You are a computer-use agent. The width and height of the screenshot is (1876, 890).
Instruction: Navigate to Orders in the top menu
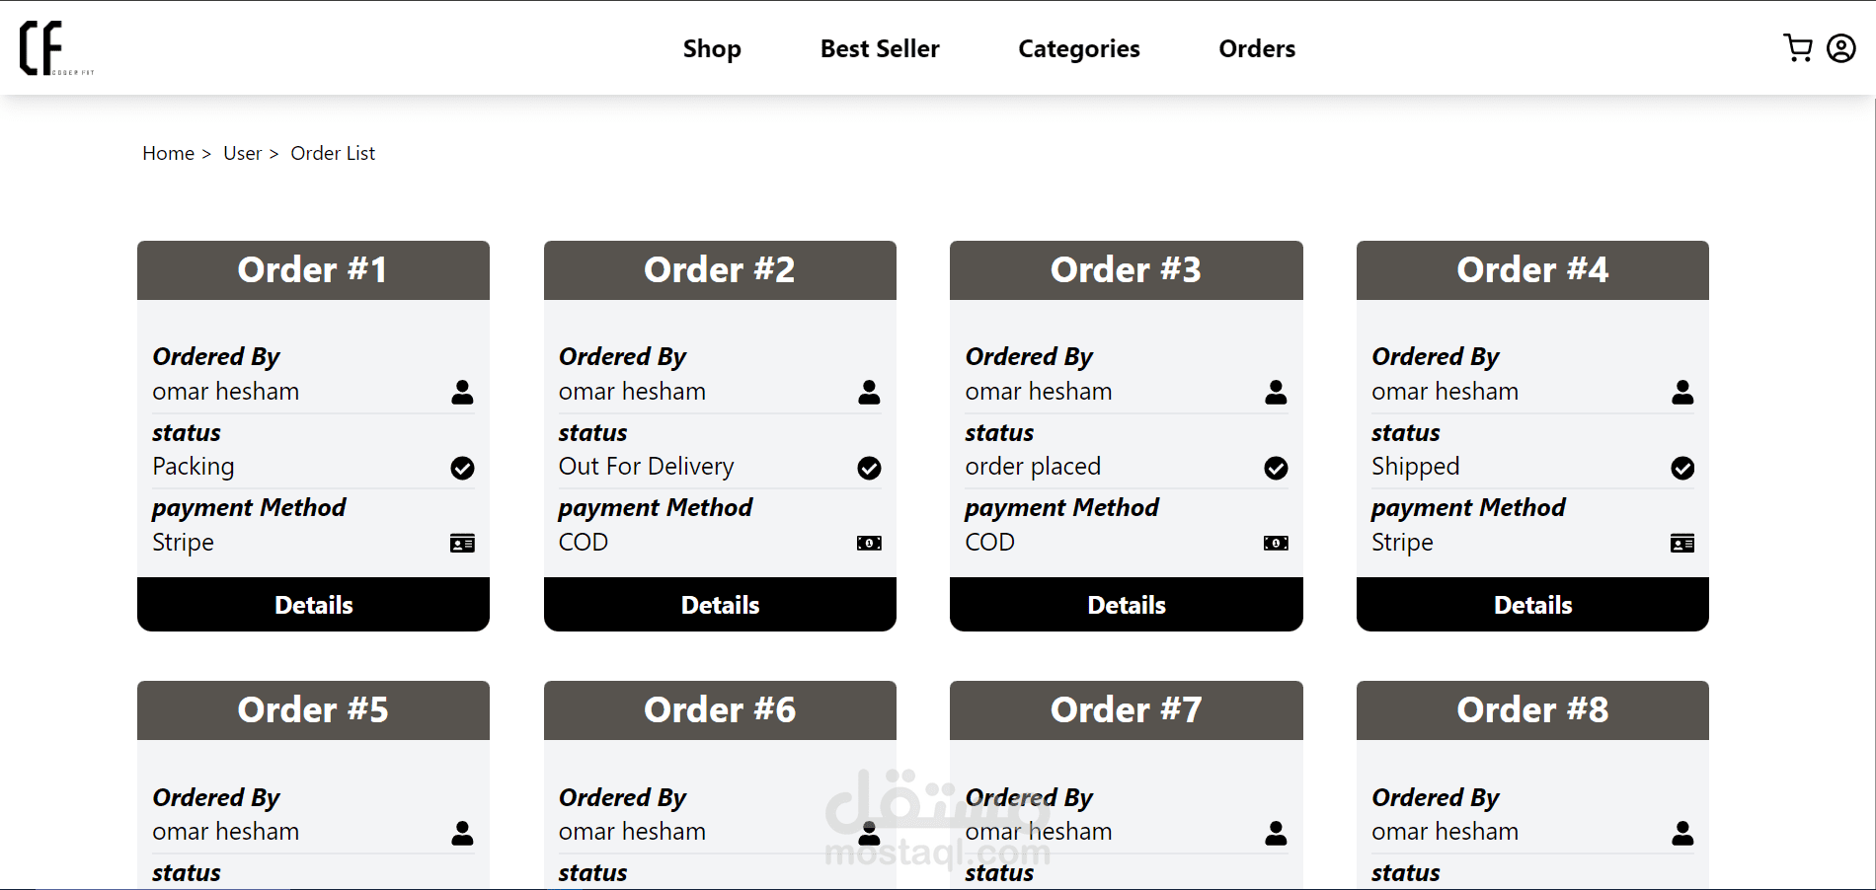(x=1256, y=48)
